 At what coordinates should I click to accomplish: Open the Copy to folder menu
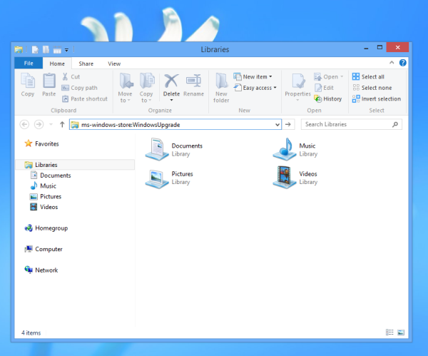[146, 88]
